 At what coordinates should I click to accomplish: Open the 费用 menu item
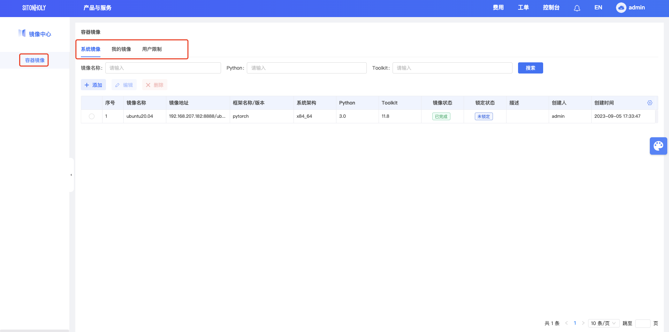click(x=498, y=8)
